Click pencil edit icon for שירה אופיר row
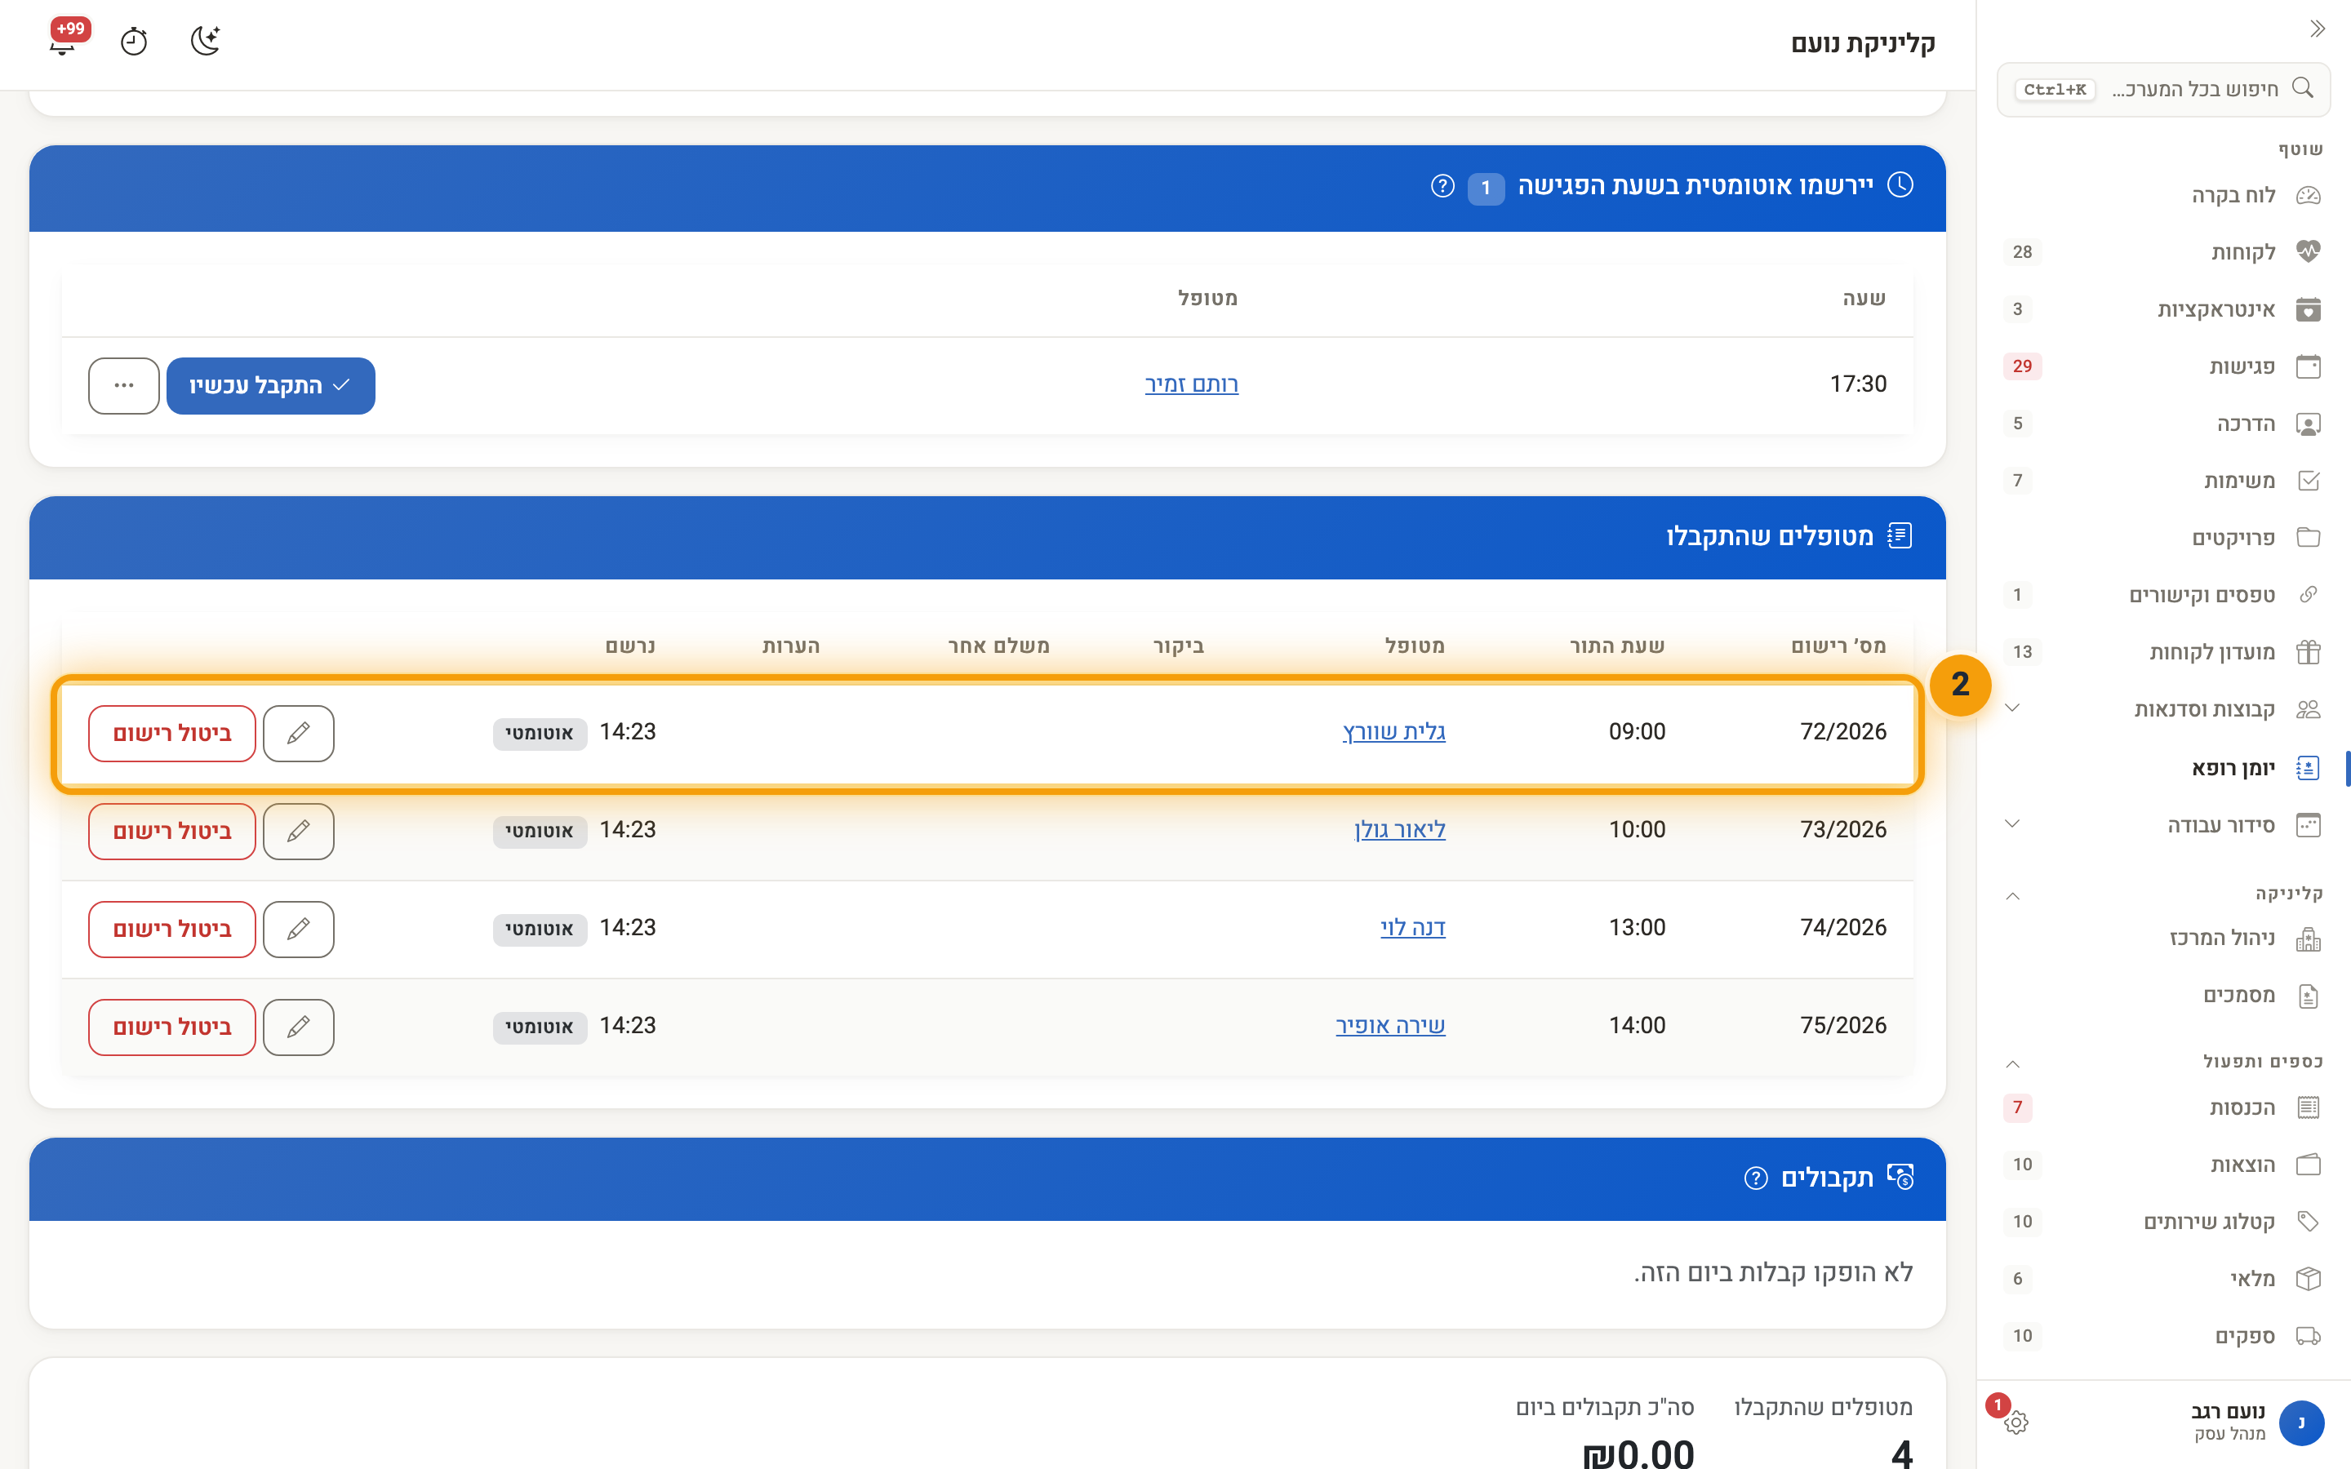2351x1469 pixels. pyautogui.click(x=298, y=1027)
